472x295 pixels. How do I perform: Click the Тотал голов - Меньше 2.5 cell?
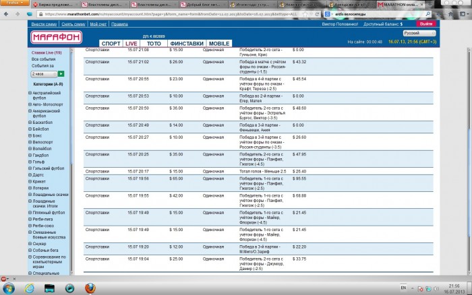[x=263, y=171]
